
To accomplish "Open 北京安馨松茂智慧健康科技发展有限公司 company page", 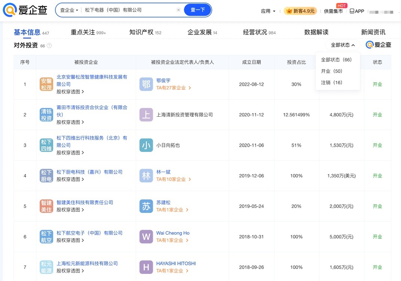I will pyautogui.click(x=92, y=80).
